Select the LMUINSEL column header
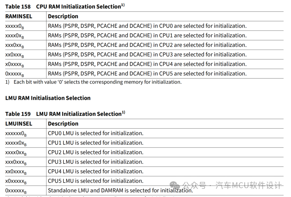 tap(19, 124)
